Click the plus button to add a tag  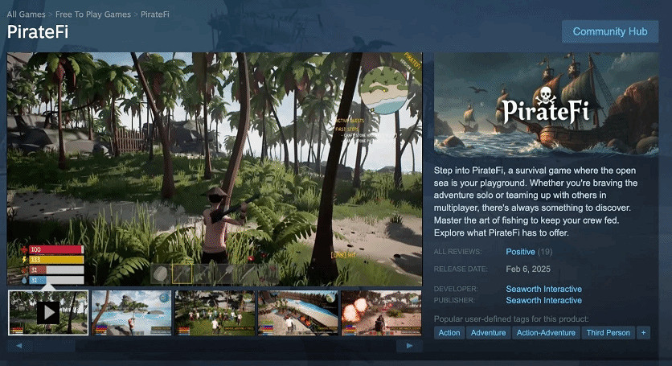tap(643, 333)
